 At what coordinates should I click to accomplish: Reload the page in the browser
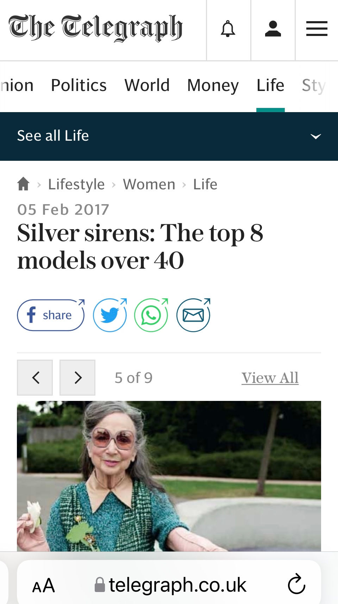[296, 585]
